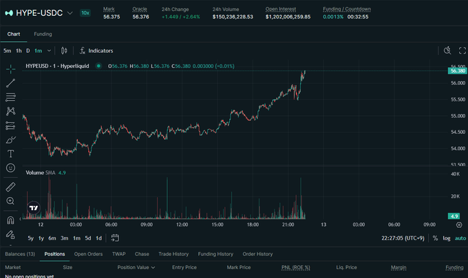Image resolution: width=468 pixels, height=278 pixels.
Task: Set the 5y date range
Action: point(30,238)
